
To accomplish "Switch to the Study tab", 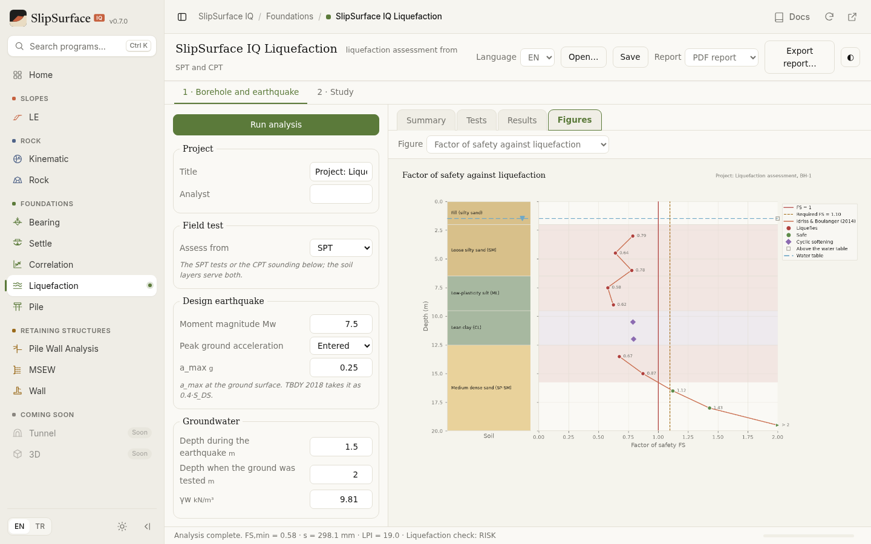I will (x=335, y=92).
